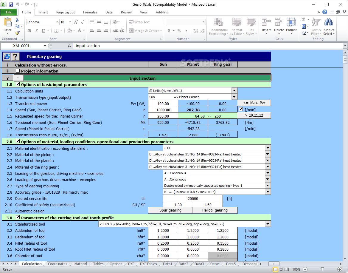The height and width of the screenshot is (273, 348).
Task: Click the AutoSum sigma icon
Action: 304,20
